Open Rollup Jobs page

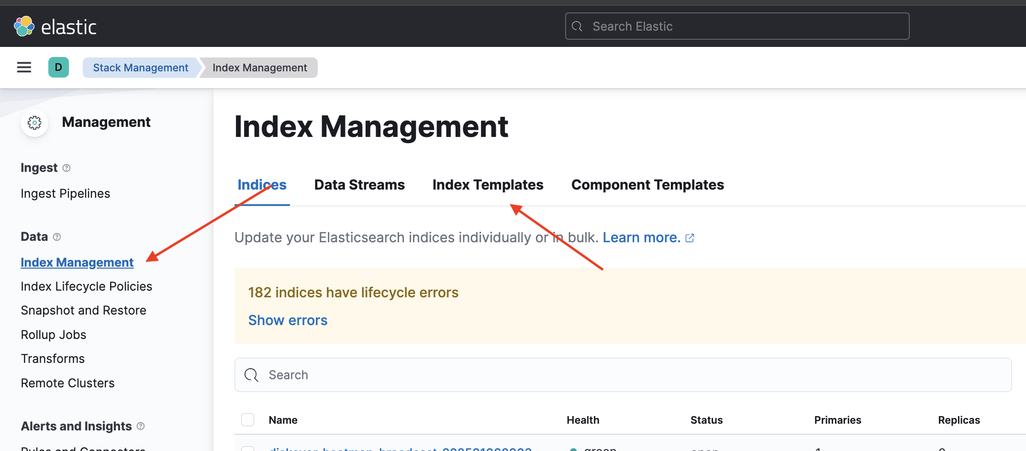(x=54, y=335)
